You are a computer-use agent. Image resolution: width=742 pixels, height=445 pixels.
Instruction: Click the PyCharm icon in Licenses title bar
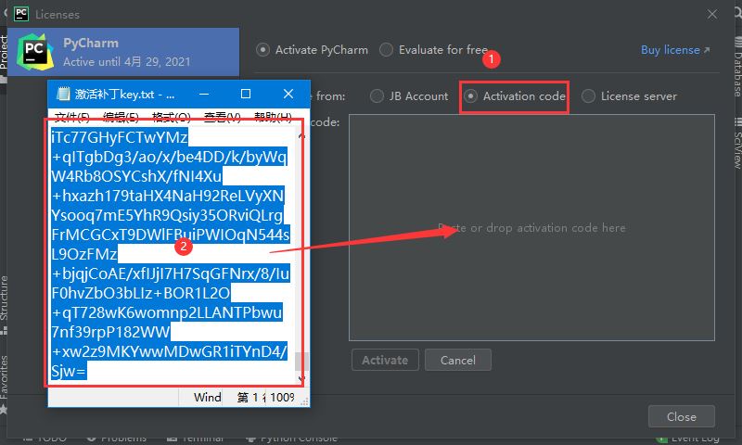coord(21,14)
